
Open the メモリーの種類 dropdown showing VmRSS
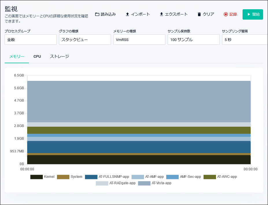tap(139, 40)
